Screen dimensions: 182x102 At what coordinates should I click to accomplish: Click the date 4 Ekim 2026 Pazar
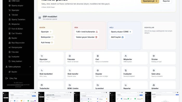click(x=48, y=7)
